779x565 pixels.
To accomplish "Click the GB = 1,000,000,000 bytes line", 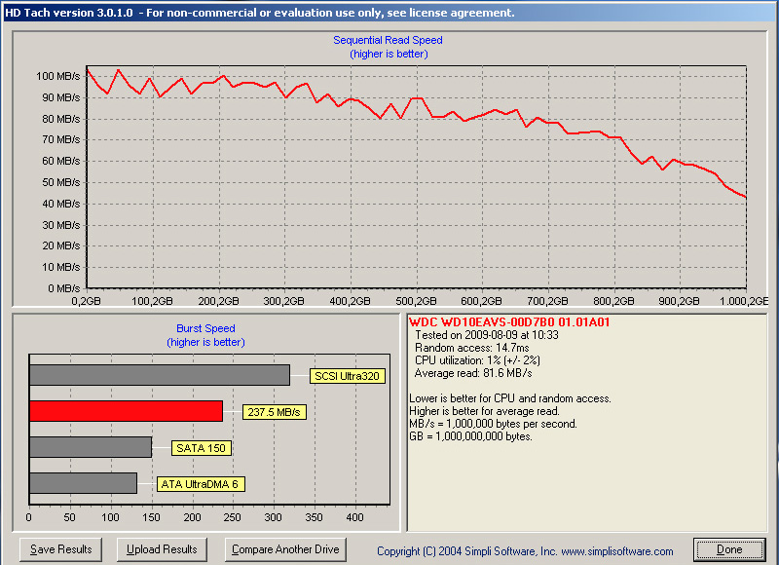I will click(471, 436).
